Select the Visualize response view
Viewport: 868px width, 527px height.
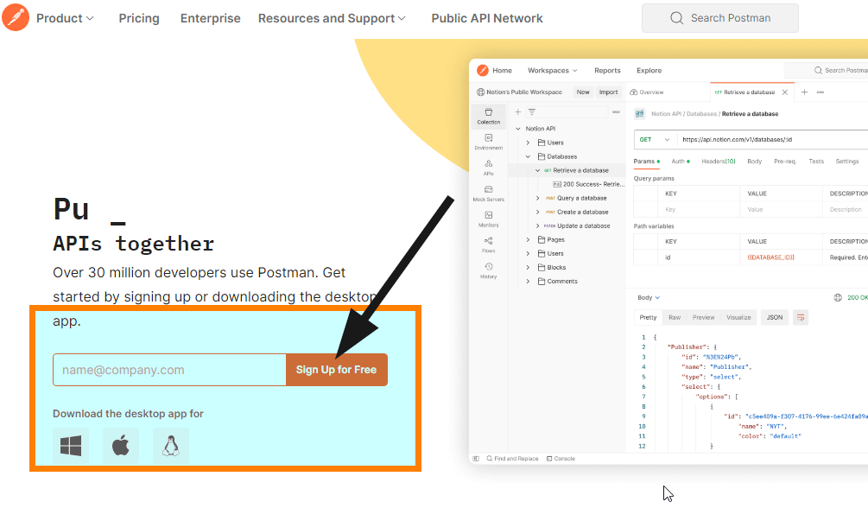(x=738, y=317)
